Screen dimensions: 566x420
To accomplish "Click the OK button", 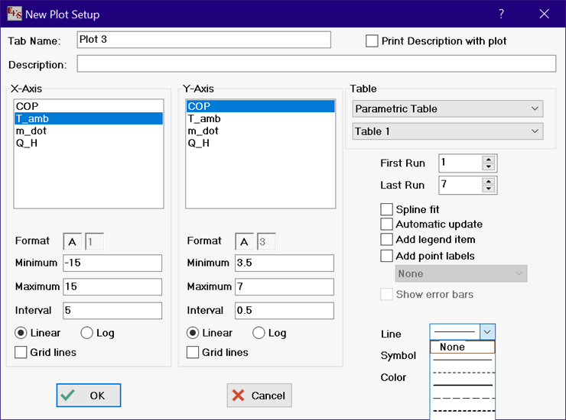I will [88, 396].
